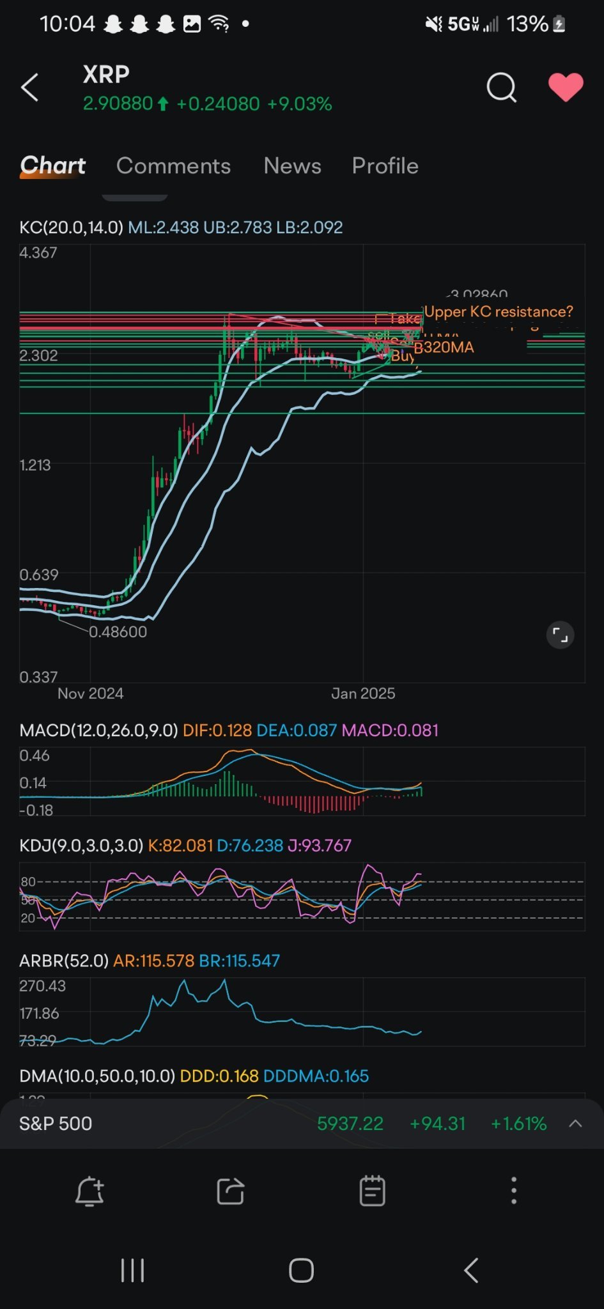Tap the Wi-Fi icon in status bar
604x1309 pixels.
[219, 24]
